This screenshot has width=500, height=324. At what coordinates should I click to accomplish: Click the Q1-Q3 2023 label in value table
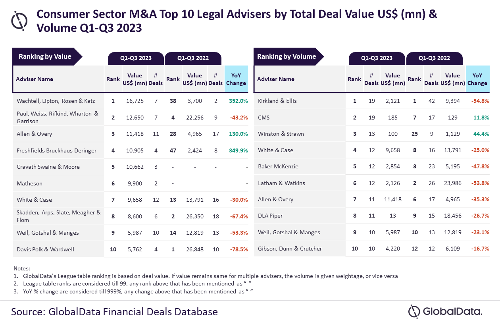136,58
